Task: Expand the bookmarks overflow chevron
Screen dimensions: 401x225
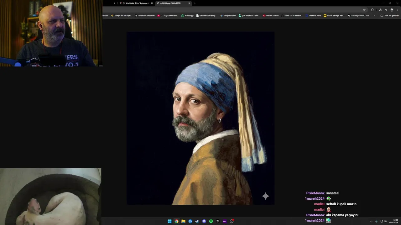Action: [x=374, y=16]
